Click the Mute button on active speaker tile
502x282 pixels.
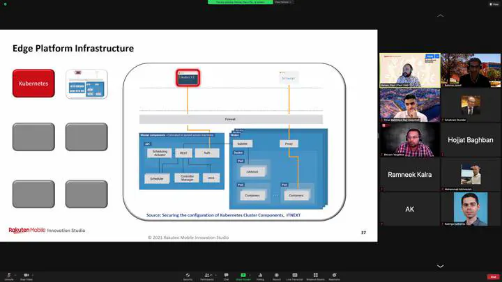pyautogui.click(x=430, y=56)
